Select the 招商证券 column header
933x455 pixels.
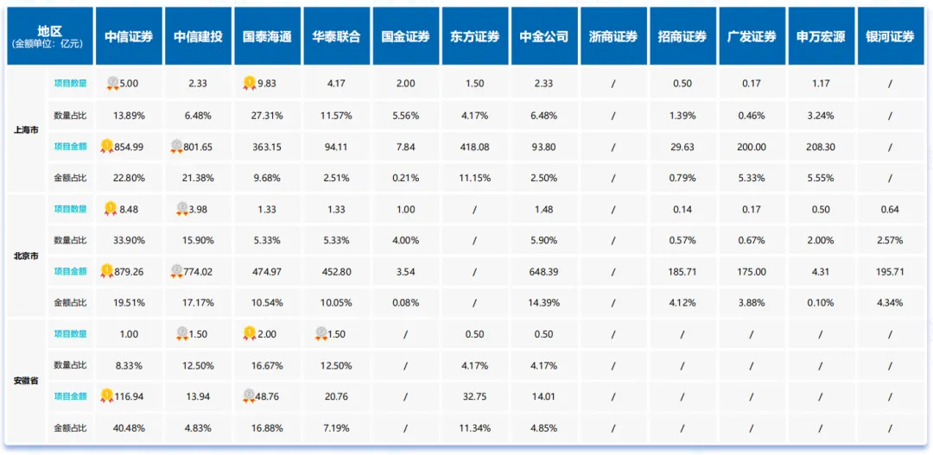682,36
